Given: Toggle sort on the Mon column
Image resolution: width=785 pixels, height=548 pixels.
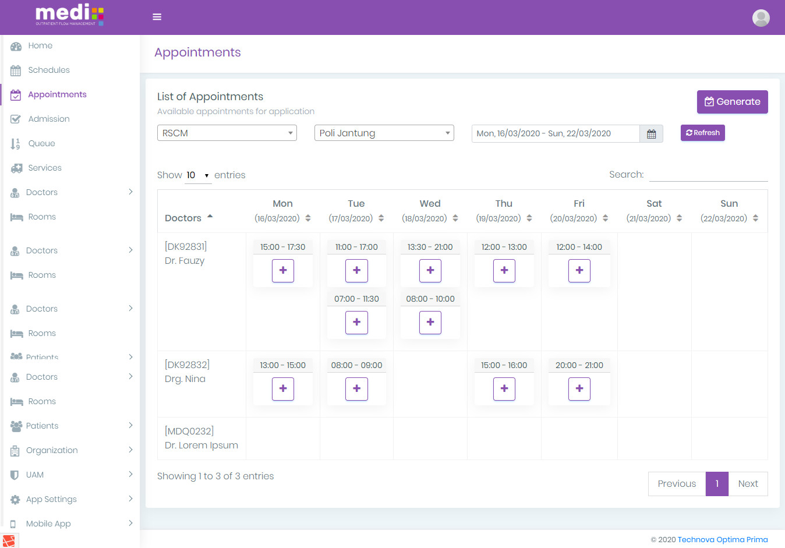Looking at the screenshot, I should pos(283,211).
